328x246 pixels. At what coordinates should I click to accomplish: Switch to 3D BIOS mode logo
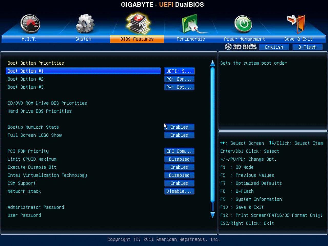click(x=241, y=47)
